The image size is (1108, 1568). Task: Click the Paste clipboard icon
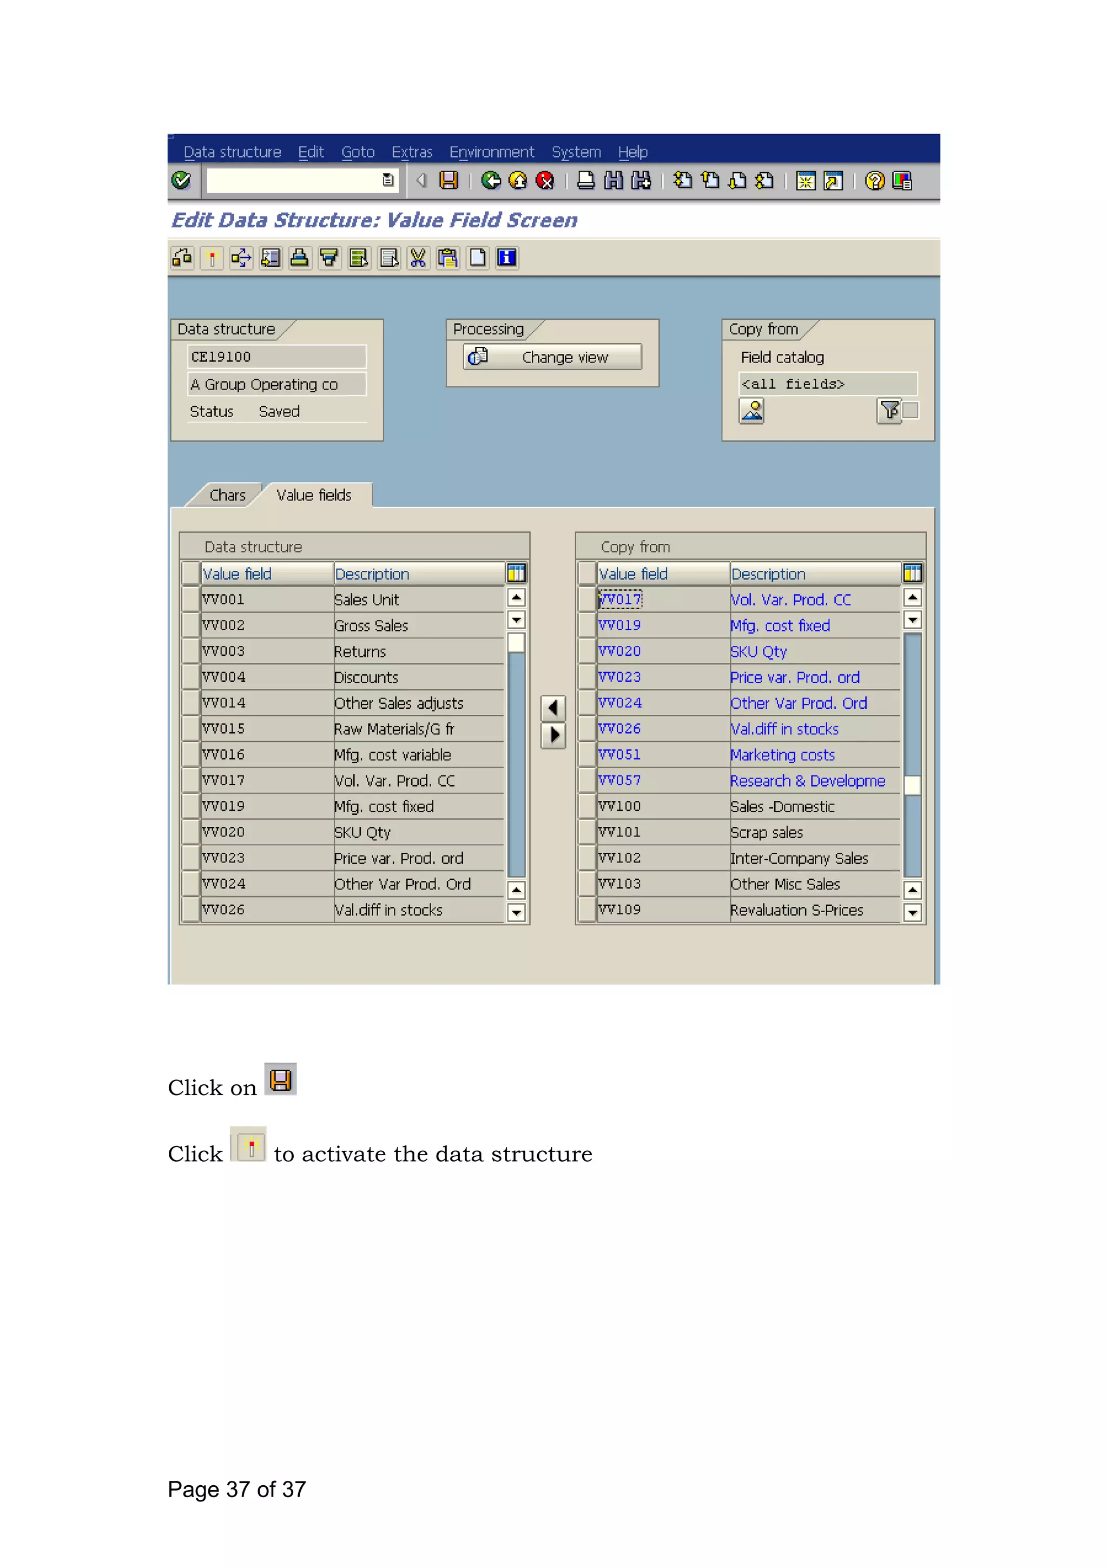pyautogui.click(x=448, y=258)
